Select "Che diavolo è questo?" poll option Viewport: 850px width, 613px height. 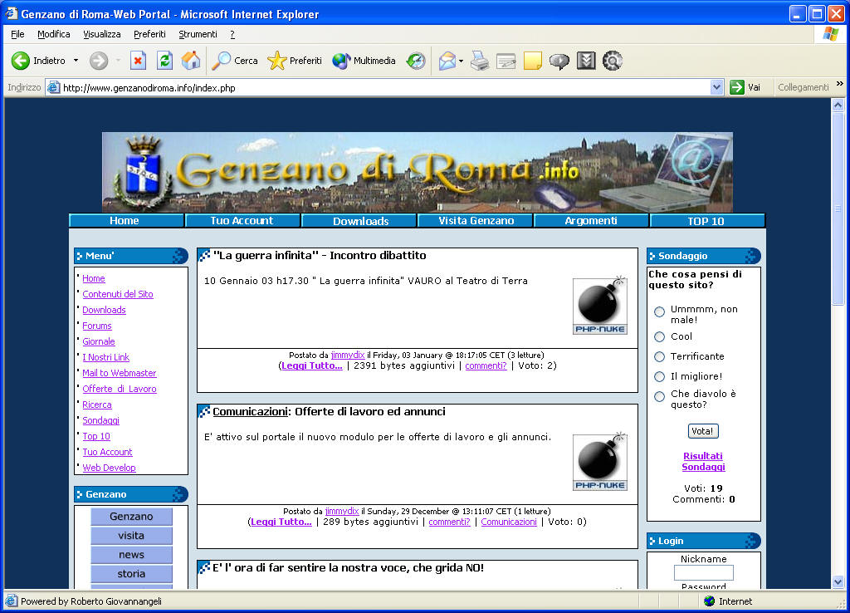[659, 396]
